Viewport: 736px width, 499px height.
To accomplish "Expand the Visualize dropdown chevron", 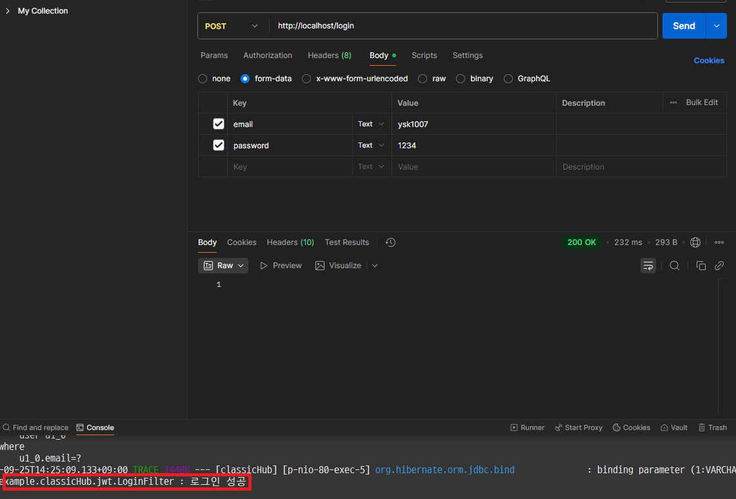I will coord(375,266).
